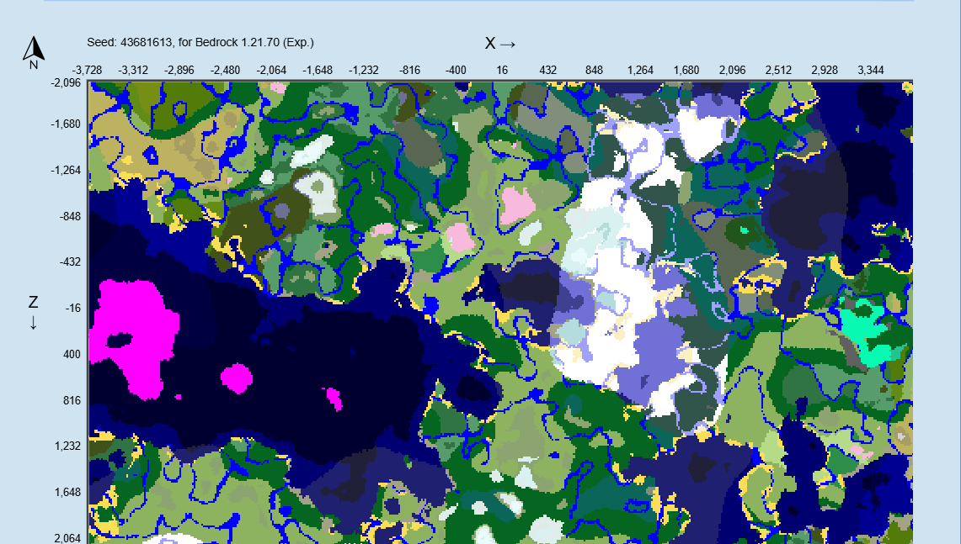
Task: Click X-axis tick label "1,264"
Action: click(x=640, y=71)
